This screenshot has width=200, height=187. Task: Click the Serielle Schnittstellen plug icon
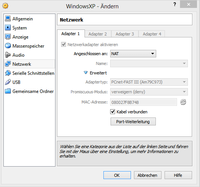(8, 73)
